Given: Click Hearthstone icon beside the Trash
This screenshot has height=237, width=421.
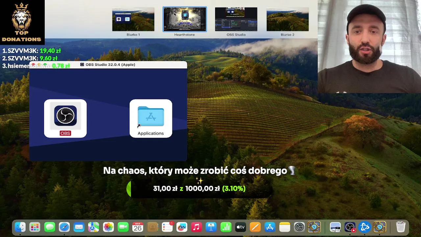Looking at the screenshot, I should 380,227.
